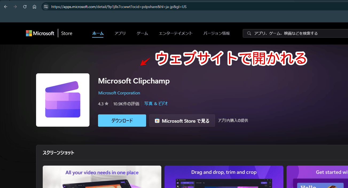The width and height of the screenshot is (348, 188).
Task: Click the 4.3 star rating
Action: pyautogui.click(x=103, y=104)
